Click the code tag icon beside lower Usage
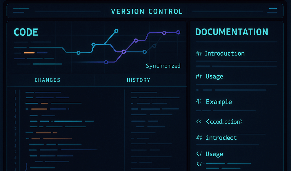 point(199,154)
